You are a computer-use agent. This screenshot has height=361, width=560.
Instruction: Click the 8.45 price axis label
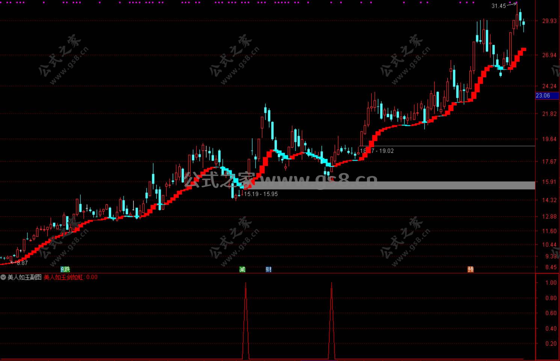tap(551, 268)
